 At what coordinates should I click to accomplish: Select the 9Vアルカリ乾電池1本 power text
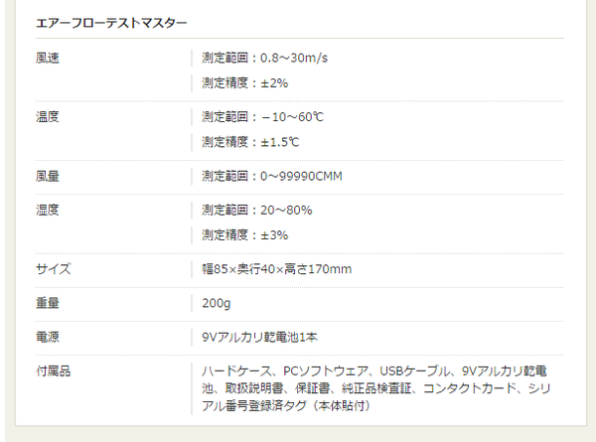[x=258, y=337]
